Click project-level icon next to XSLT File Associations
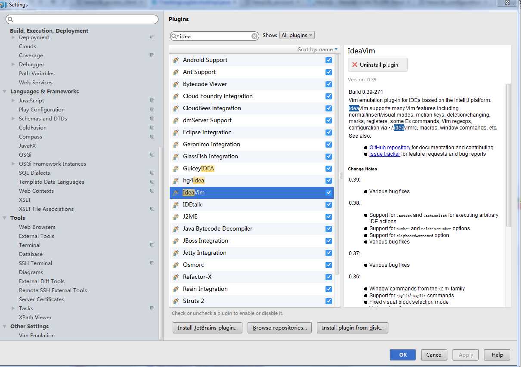 [x=152, y=209]
